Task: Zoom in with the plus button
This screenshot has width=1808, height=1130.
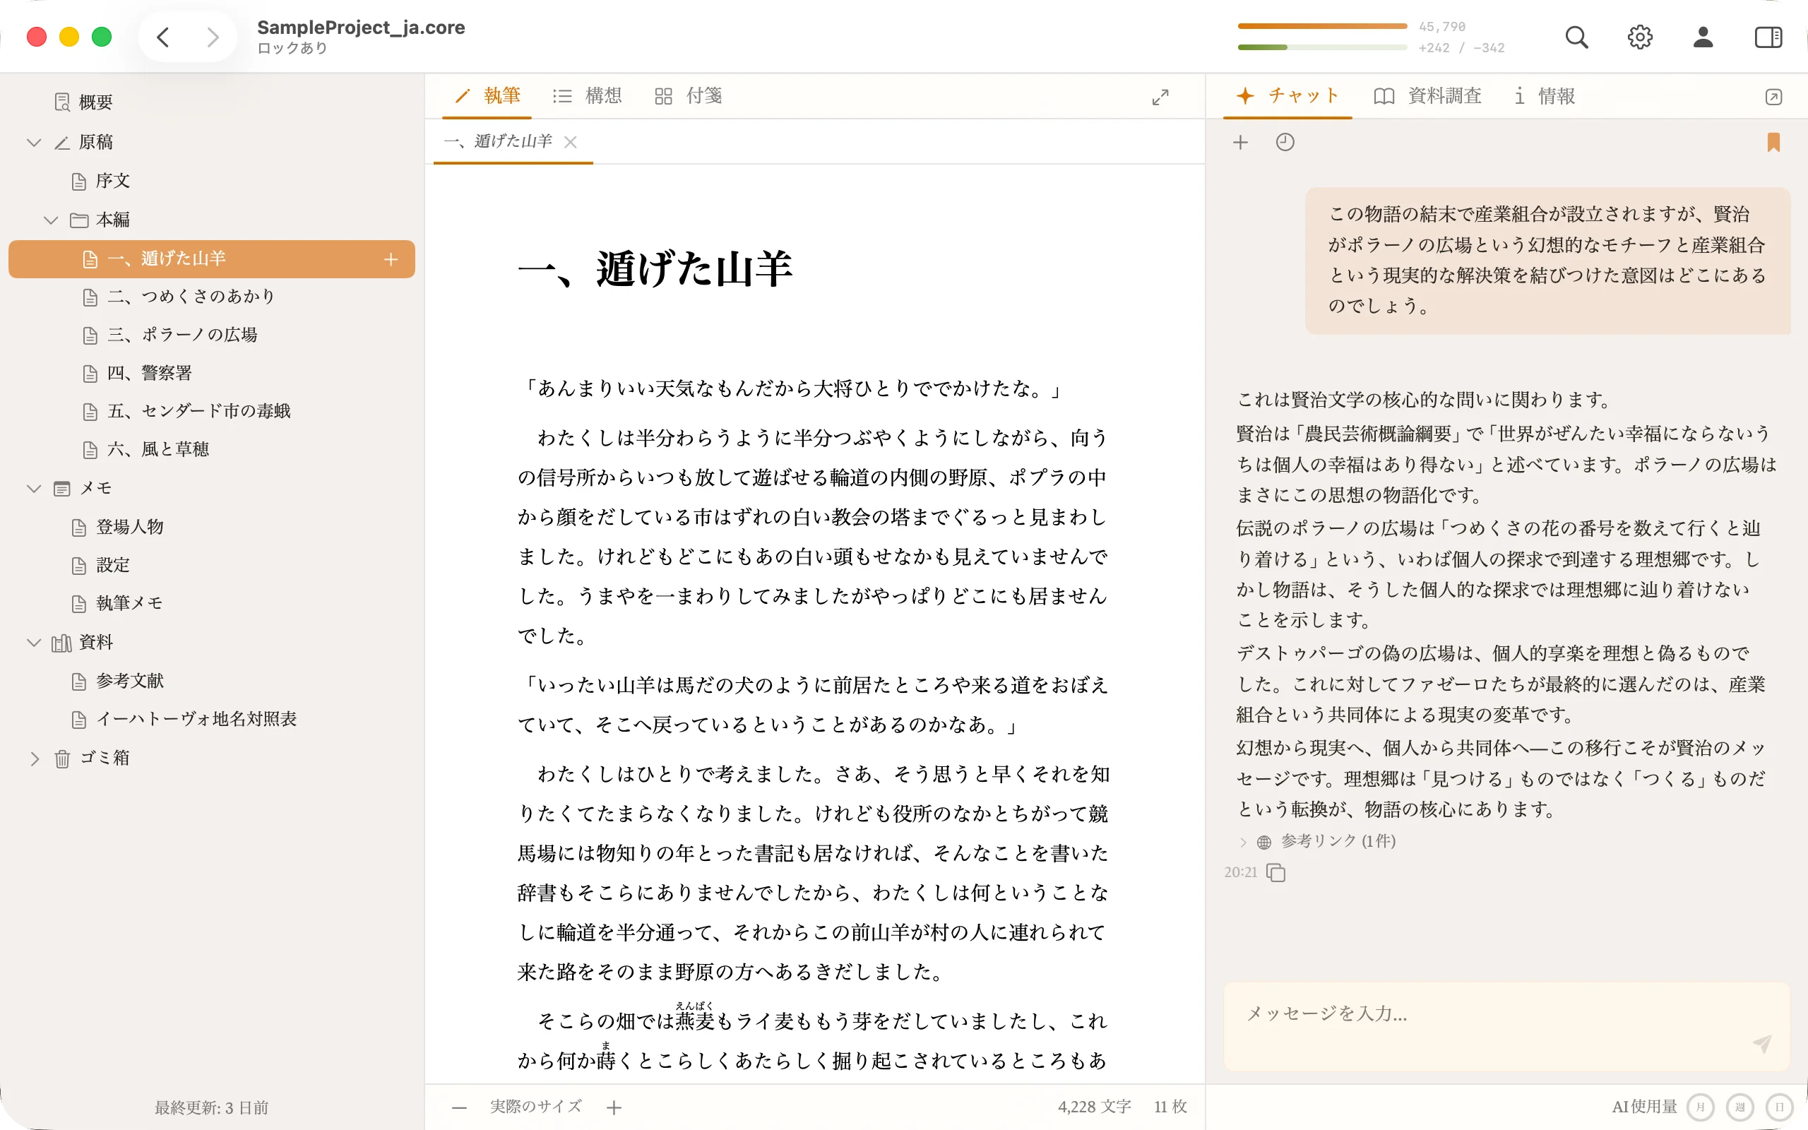Action: click(x=614, y=1107)
